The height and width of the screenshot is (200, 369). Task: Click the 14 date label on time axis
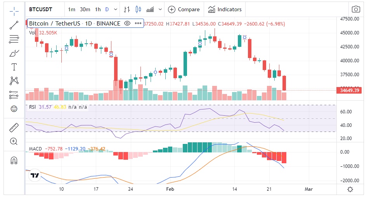point(234,189)
